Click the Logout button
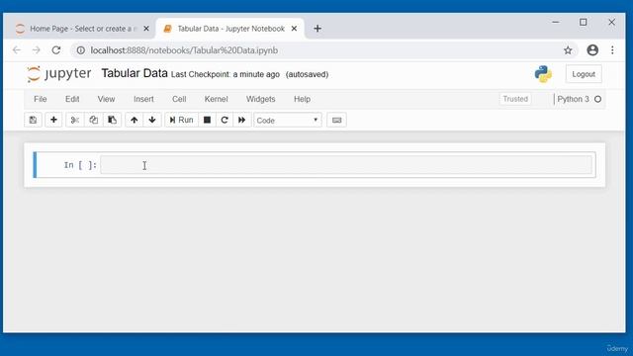This screenshot has width=633, height=356. coord(584,74)
